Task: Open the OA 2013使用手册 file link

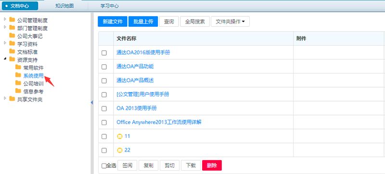Action: [137, 108]
